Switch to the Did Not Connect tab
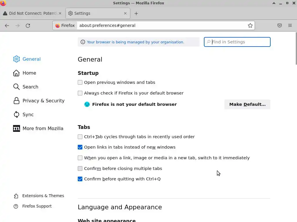The height and width of the screenshot is (222, 297). point(32,13)
